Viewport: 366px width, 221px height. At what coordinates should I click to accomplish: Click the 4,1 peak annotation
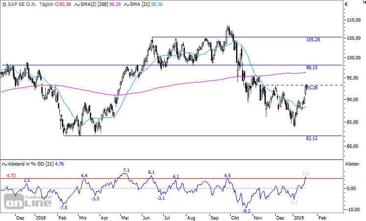click(176, 177)
